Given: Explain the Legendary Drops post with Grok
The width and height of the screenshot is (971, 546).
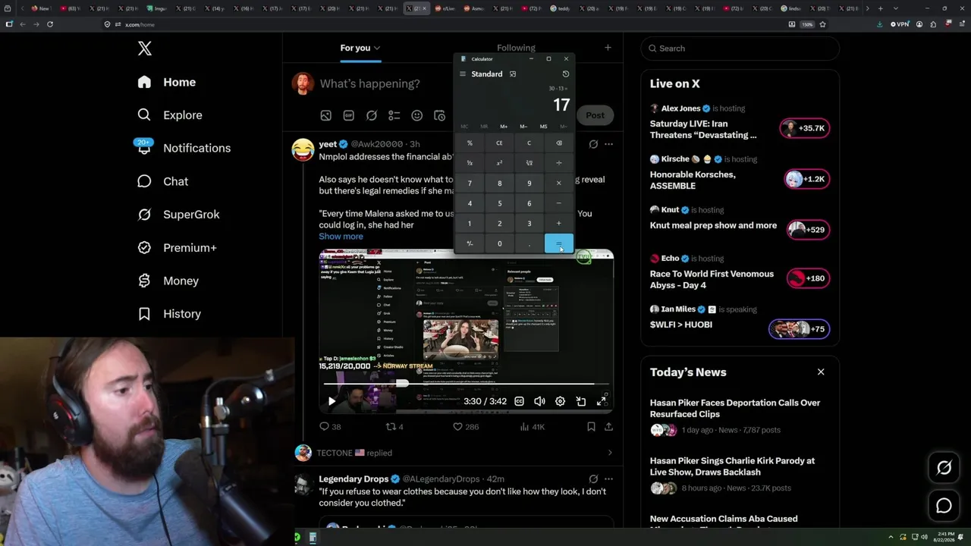Looking at the screenshot, I should point(593,479).
